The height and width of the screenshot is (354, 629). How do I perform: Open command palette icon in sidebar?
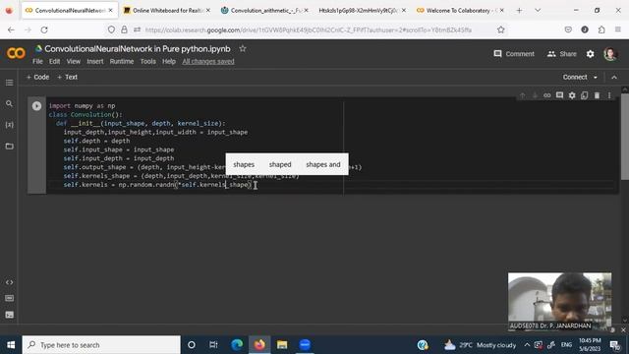pos(9,298)
